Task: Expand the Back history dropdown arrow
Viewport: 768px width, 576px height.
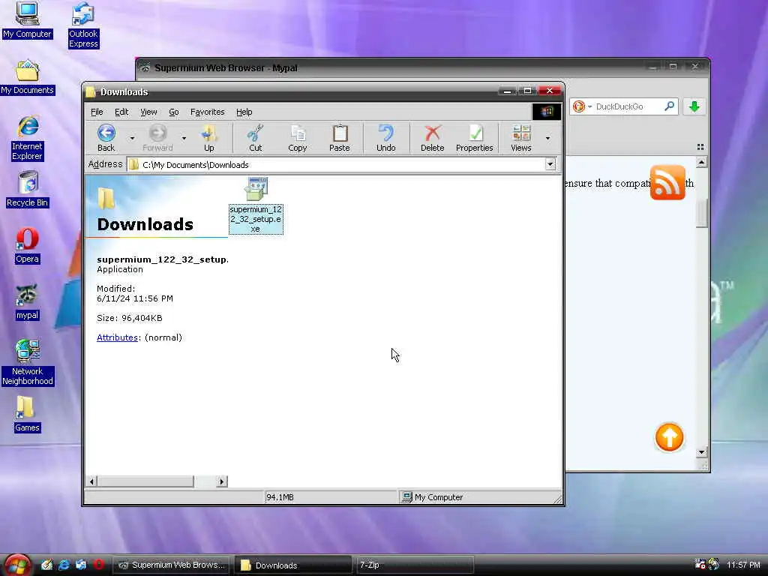Action: coord(132,138)
